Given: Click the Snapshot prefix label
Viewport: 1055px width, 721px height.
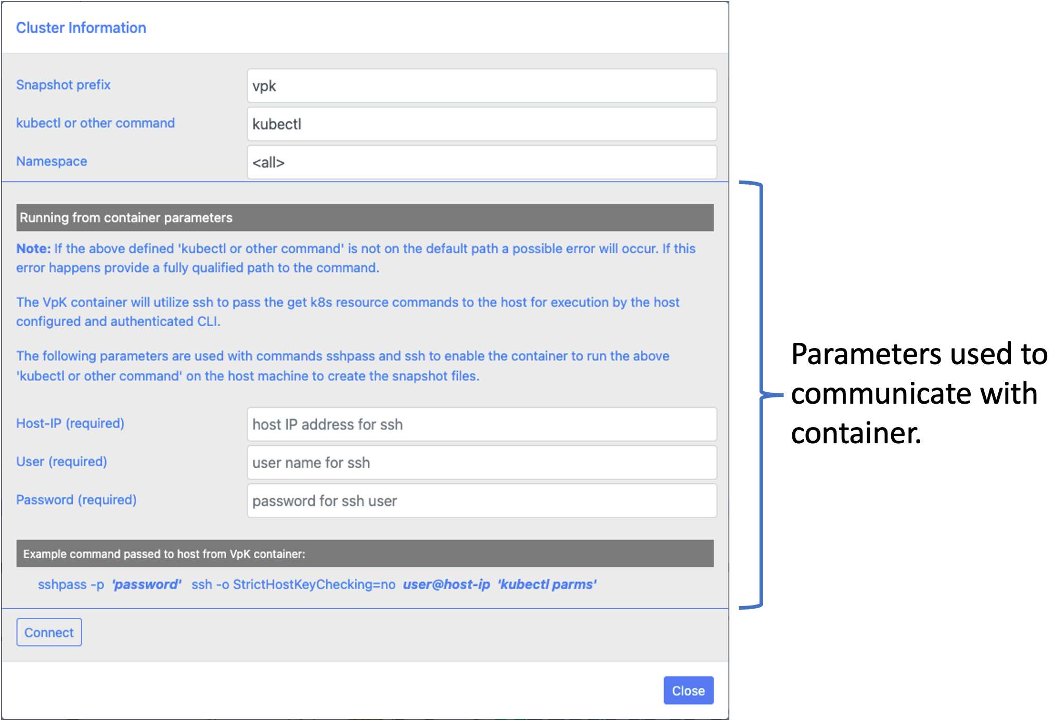Looking at the screenshot, I should 63,85.
